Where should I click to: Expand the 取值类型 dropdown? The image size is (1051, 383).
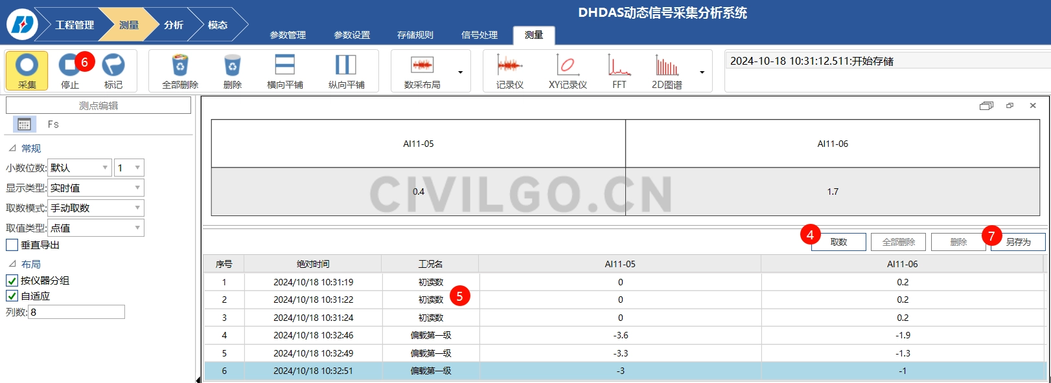[x=95, y=228]
